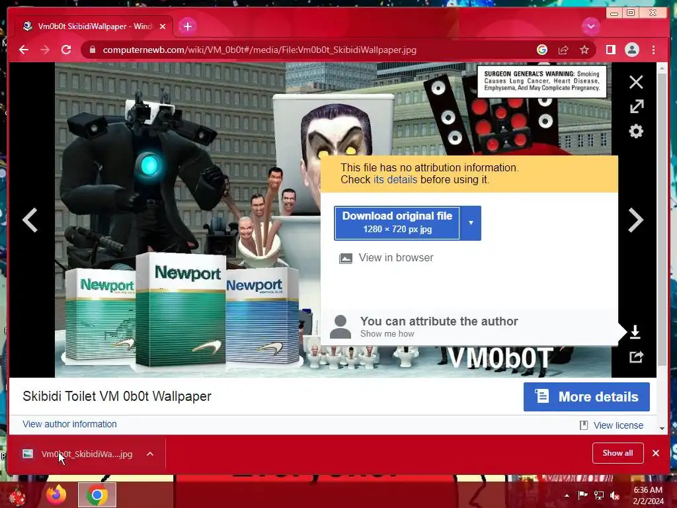This screenshot has height=508, width=677.
Task: Click the muted volume tray icon
Action: (615, 495)
